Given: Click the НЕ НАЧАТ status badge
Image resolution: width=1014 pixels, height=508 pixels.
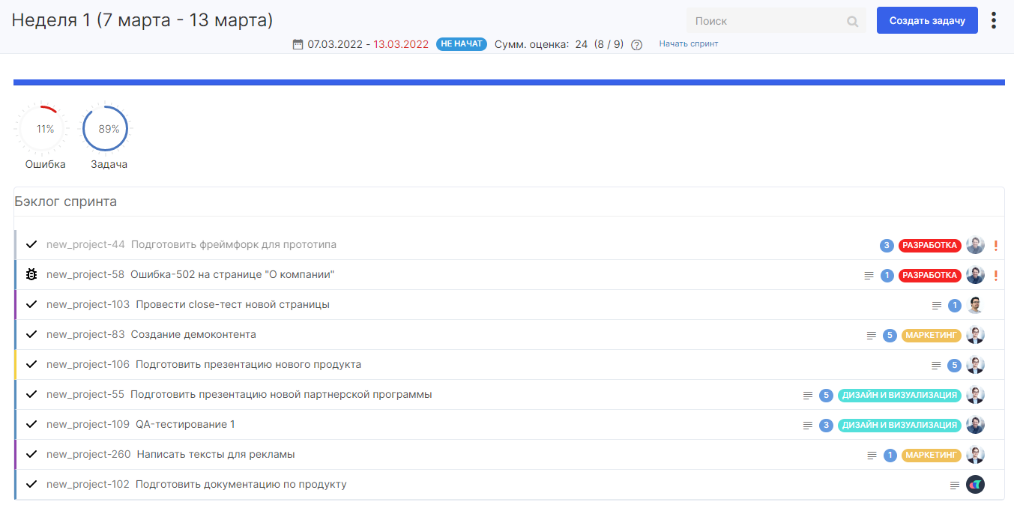Looking at the screenshot, I should [461, 44].
